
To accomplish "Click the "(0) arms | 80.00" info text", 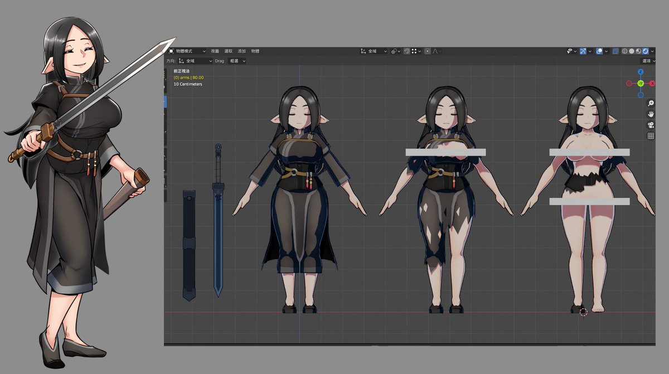I will click(188, 77).
